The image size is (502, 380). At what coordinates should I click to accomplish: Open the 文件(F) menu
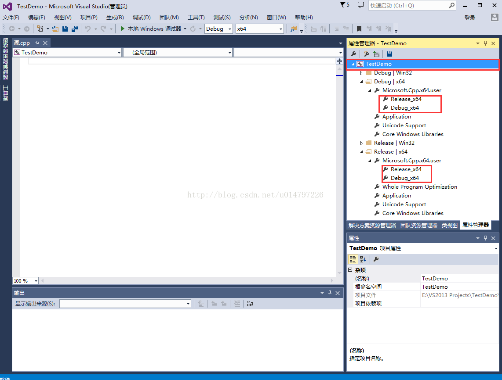11,18
